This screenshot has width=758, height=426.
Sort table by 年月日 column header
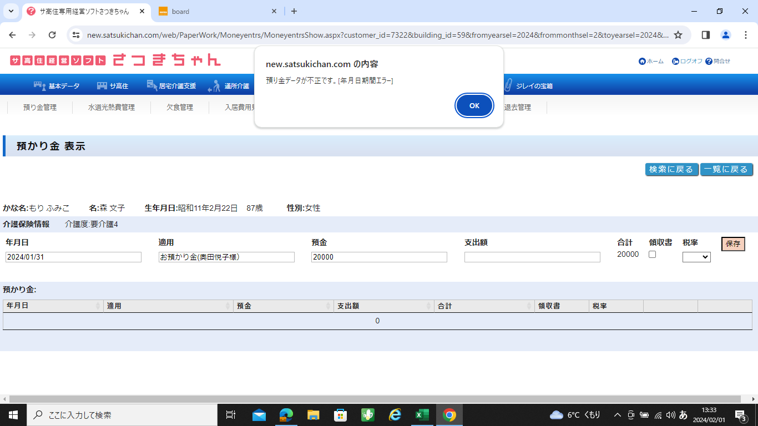(x=53, y=306)
